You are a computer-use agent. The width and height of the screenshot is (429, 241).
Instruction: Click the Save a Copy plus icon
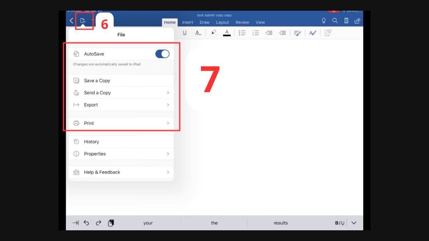(x=76, y=81)
